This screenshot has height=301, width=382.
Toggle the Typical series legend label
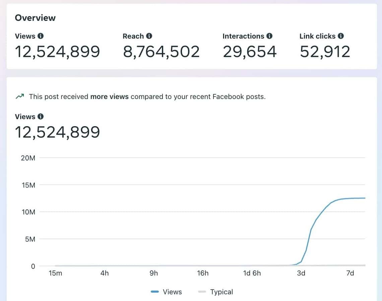point(221,292)
